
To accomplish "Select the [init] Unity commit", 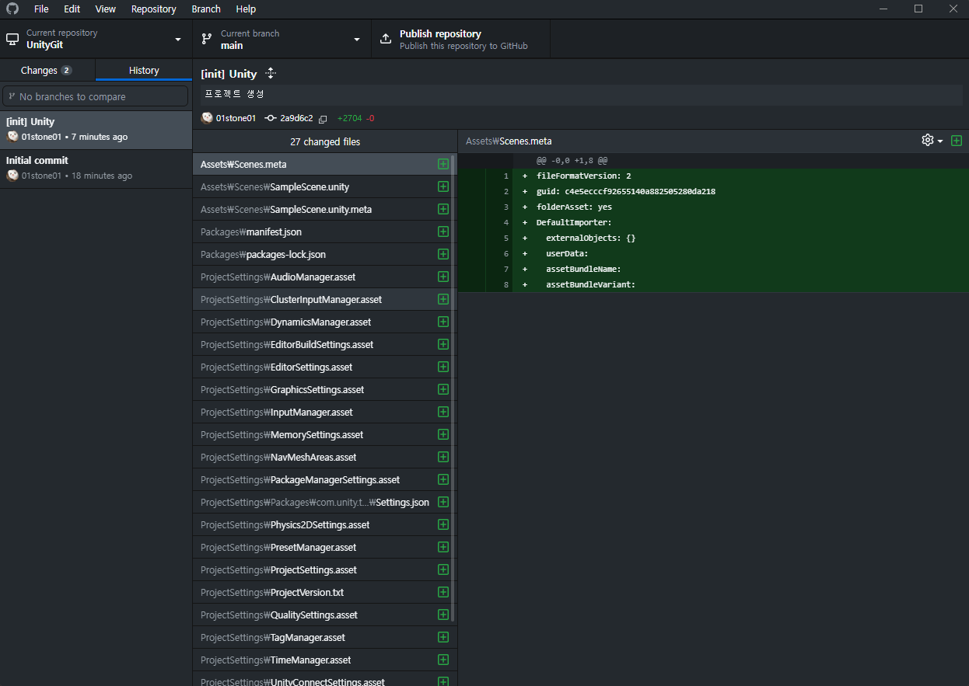I will point(96,130).
